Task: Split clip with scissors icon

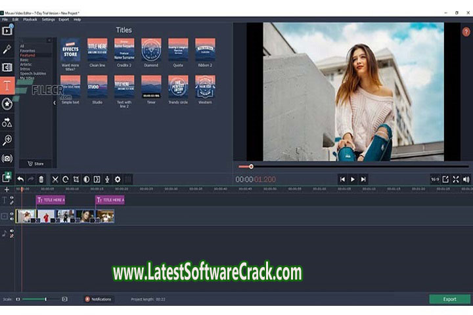Action: (x=55, y=179)
